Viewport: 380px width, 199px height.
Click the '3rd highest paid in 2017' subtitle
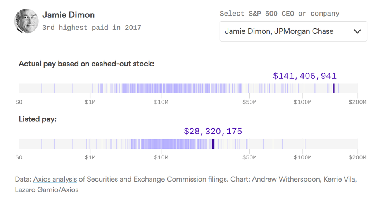[x=92, y=28]
